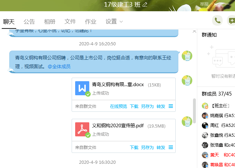Open more options menu for docx file
235x168 pixels.
pos(171,106)
